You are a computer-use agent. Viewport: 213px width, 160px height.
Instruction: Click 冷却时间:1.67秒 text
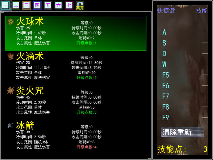[31, 33]
